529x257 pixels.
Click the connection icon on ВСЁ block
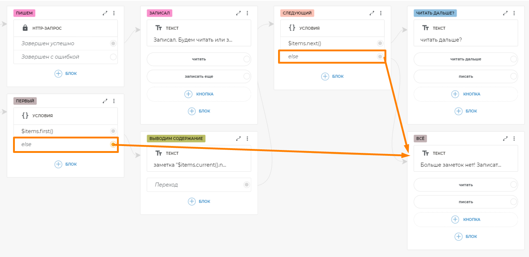pos(505,138)
